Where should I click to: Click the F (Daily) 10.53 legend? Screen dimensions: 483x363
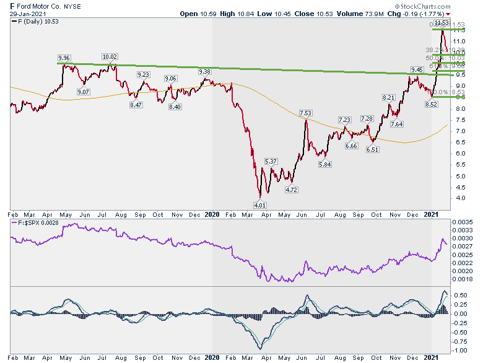(x=35, y=22)
